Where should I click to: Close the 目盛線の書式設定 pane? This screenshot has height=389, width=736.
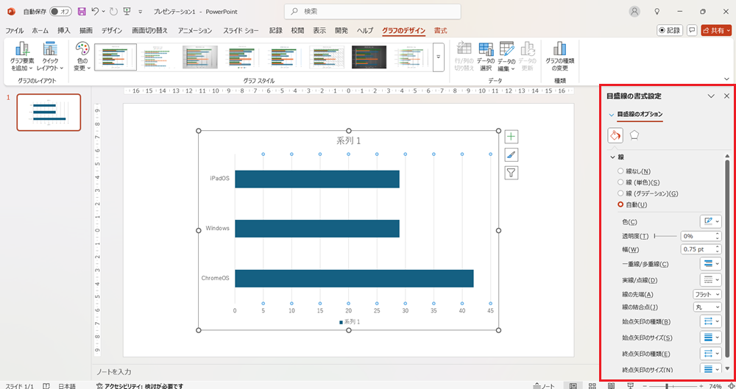[726, 96]
